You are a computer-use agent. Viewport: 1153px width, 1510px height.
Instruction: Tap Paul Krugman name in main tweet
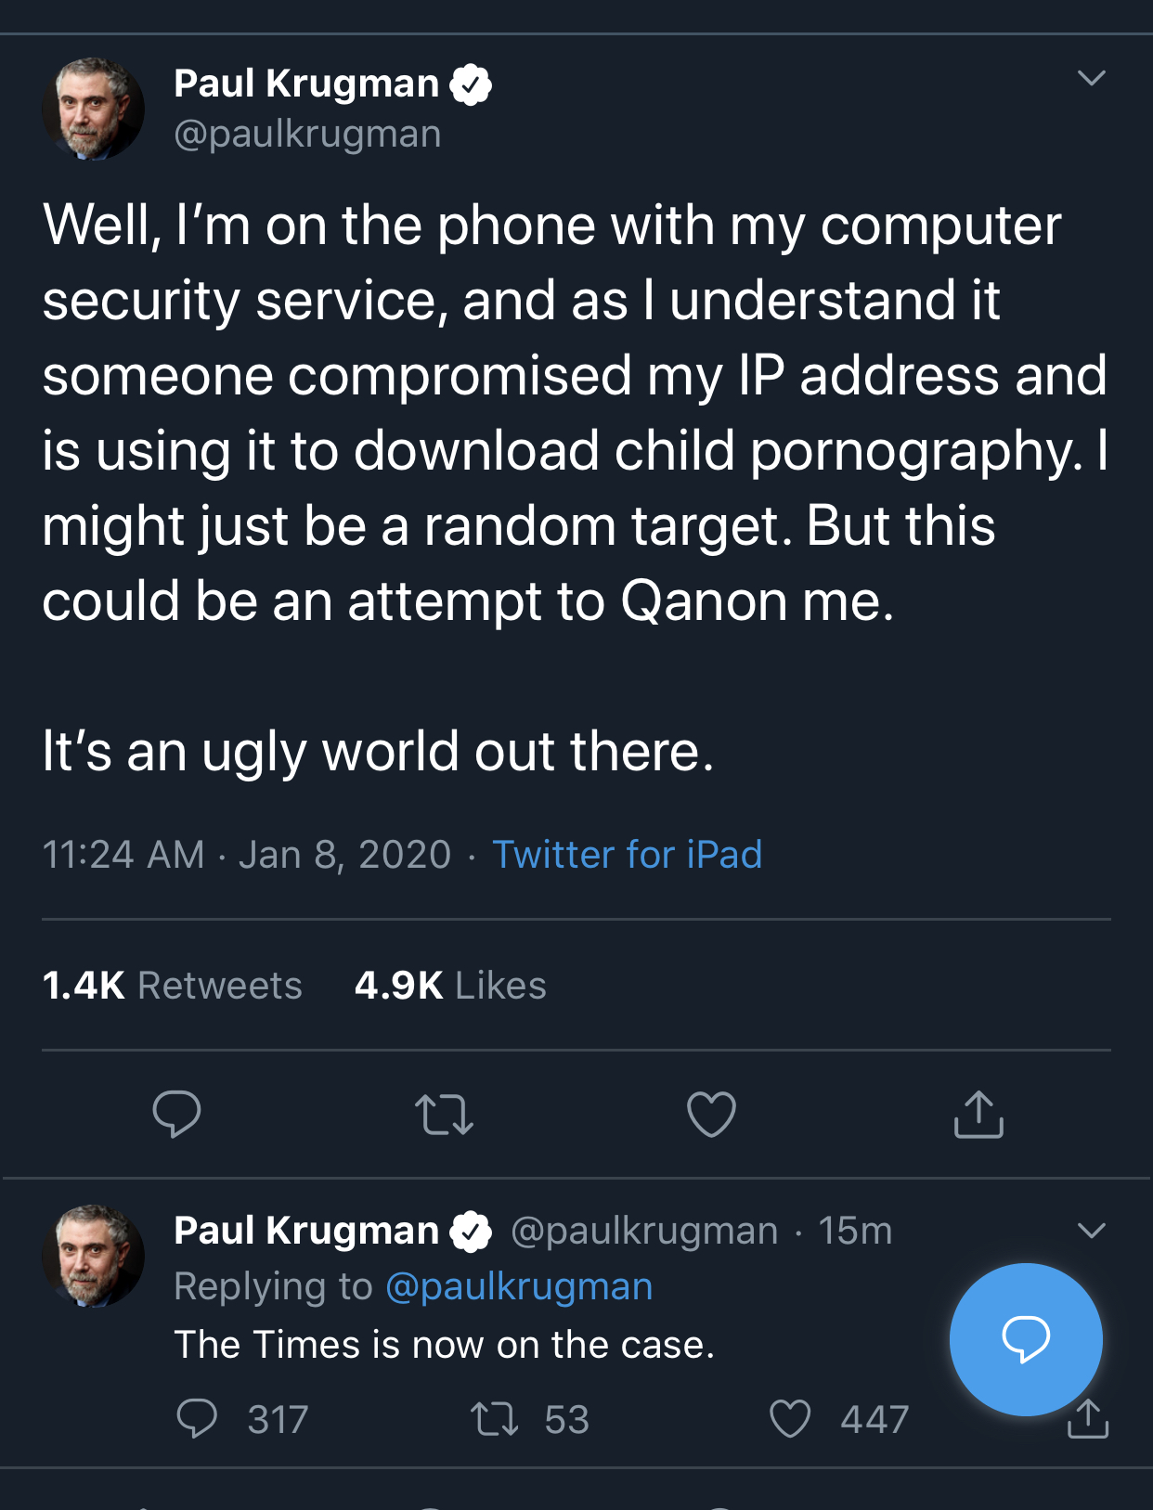pos(306,84)
